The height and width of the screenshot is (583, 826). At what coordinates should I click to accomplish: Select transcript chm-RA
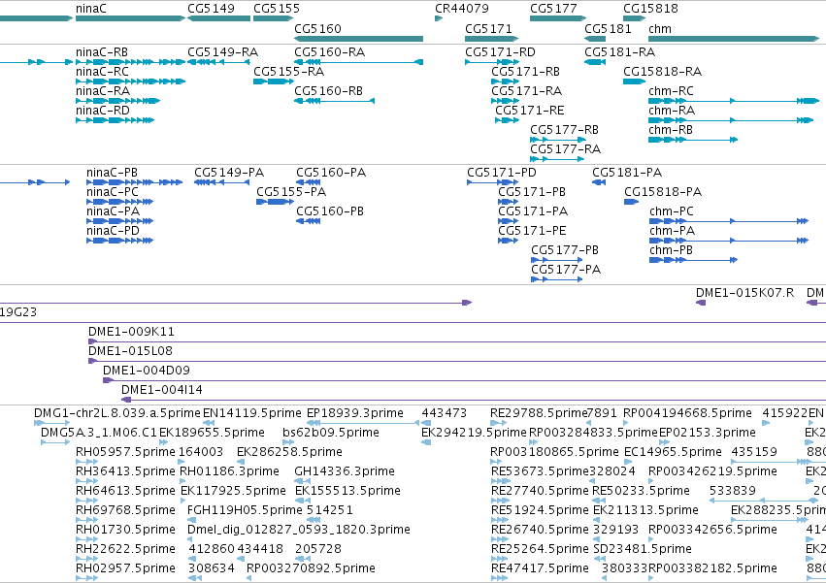(x=731, y=120)
